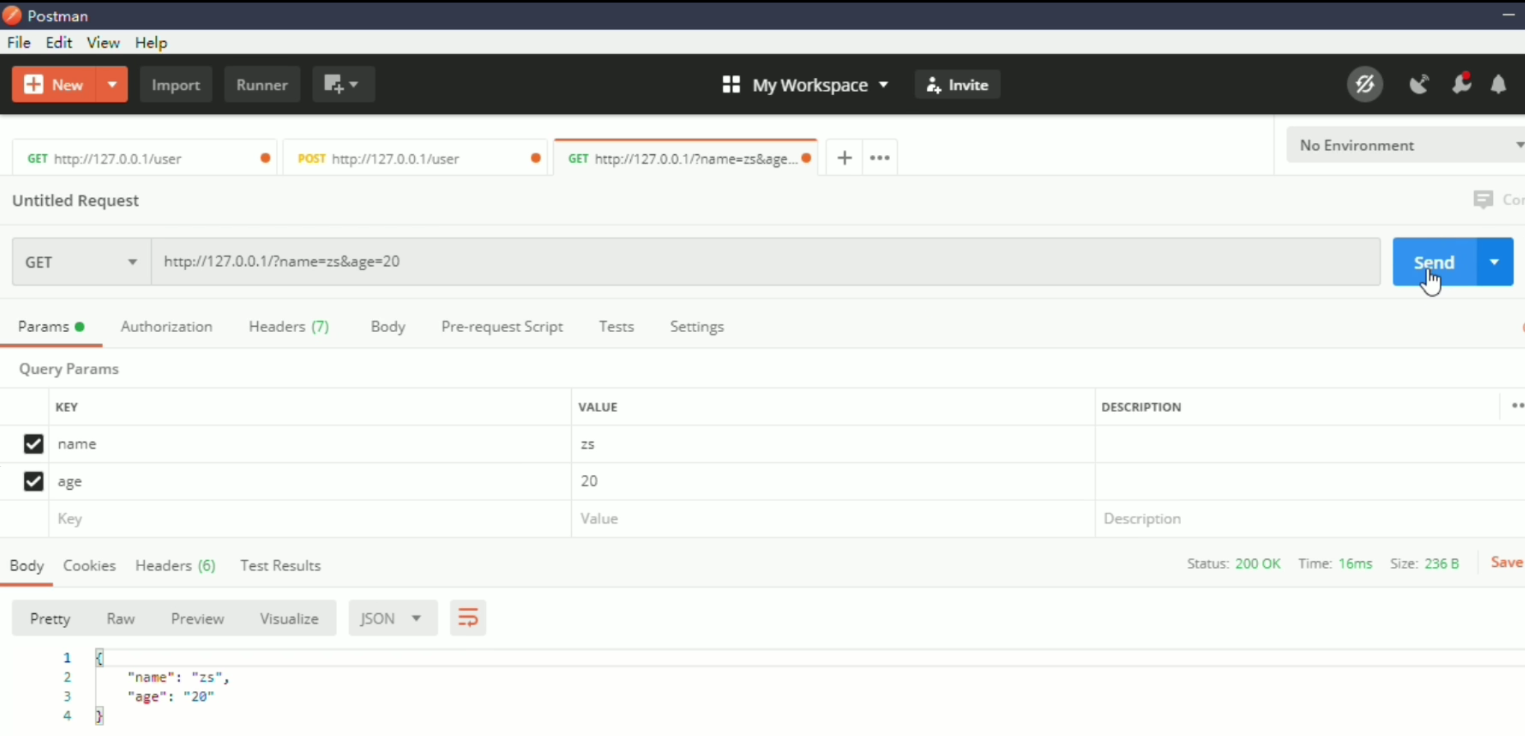
Task: Expand the Send options dropdown arrow
Action: pyautogui.click(x=1495, y=262)
